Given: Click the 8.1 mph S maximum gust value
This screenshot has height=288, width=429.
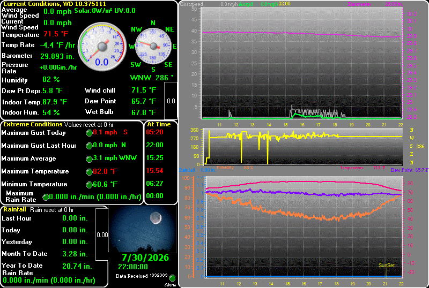Looking at the screenshot, I should tap(110, 132).
